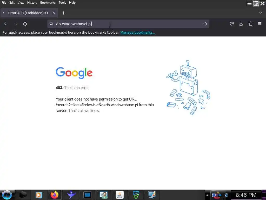
Task: Open the View menu
Action: tap(21, 3)
